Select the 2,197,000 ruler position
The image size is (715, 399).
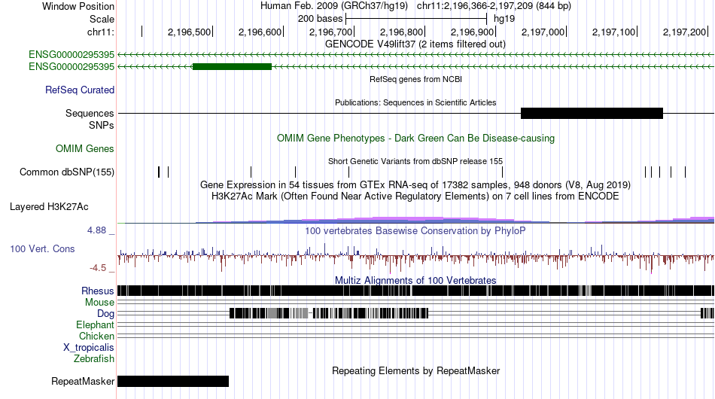(543, 32)
